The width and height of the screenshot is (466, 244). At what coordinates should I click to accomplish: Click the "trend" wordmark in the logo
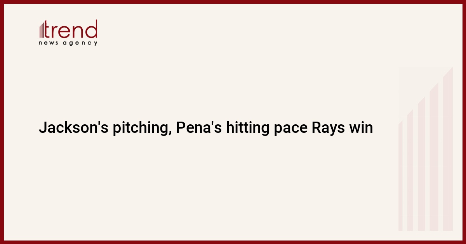[x=72, y=30]
